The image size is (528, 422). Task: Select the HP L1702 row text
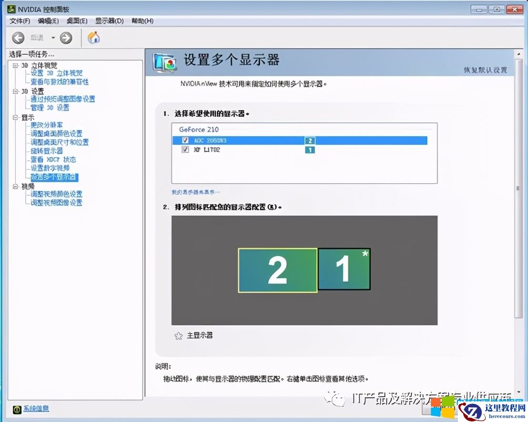207,150
